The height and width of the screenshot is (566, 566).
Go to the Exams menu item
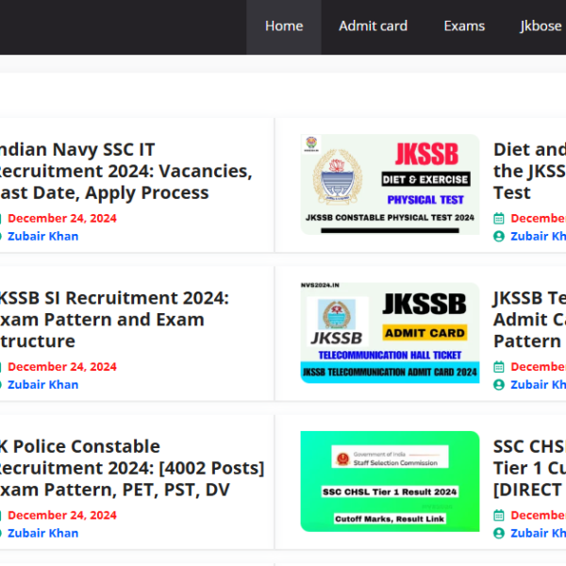[464, 26]
